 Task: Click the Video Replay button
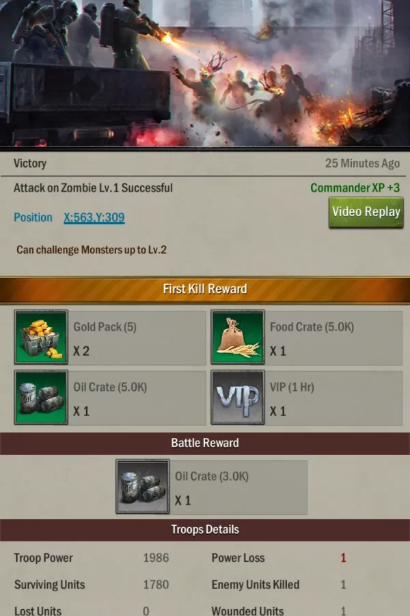point(366,212)
